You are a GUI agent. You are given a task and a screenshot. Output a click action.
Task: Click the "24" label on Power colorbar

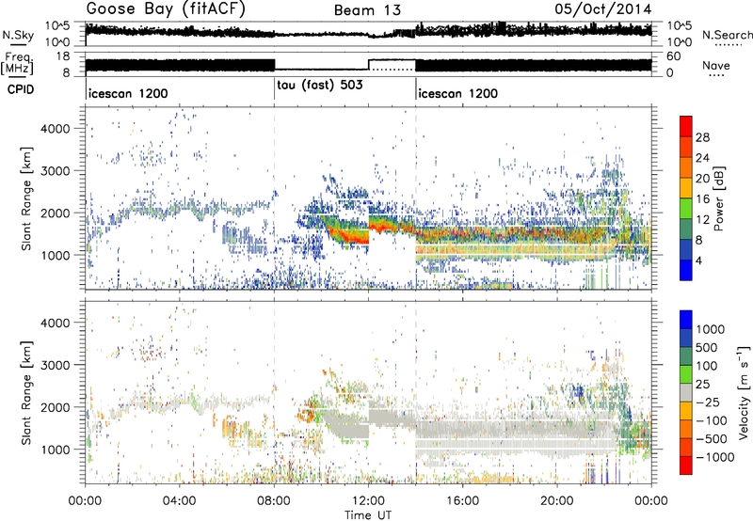(702, 158)
